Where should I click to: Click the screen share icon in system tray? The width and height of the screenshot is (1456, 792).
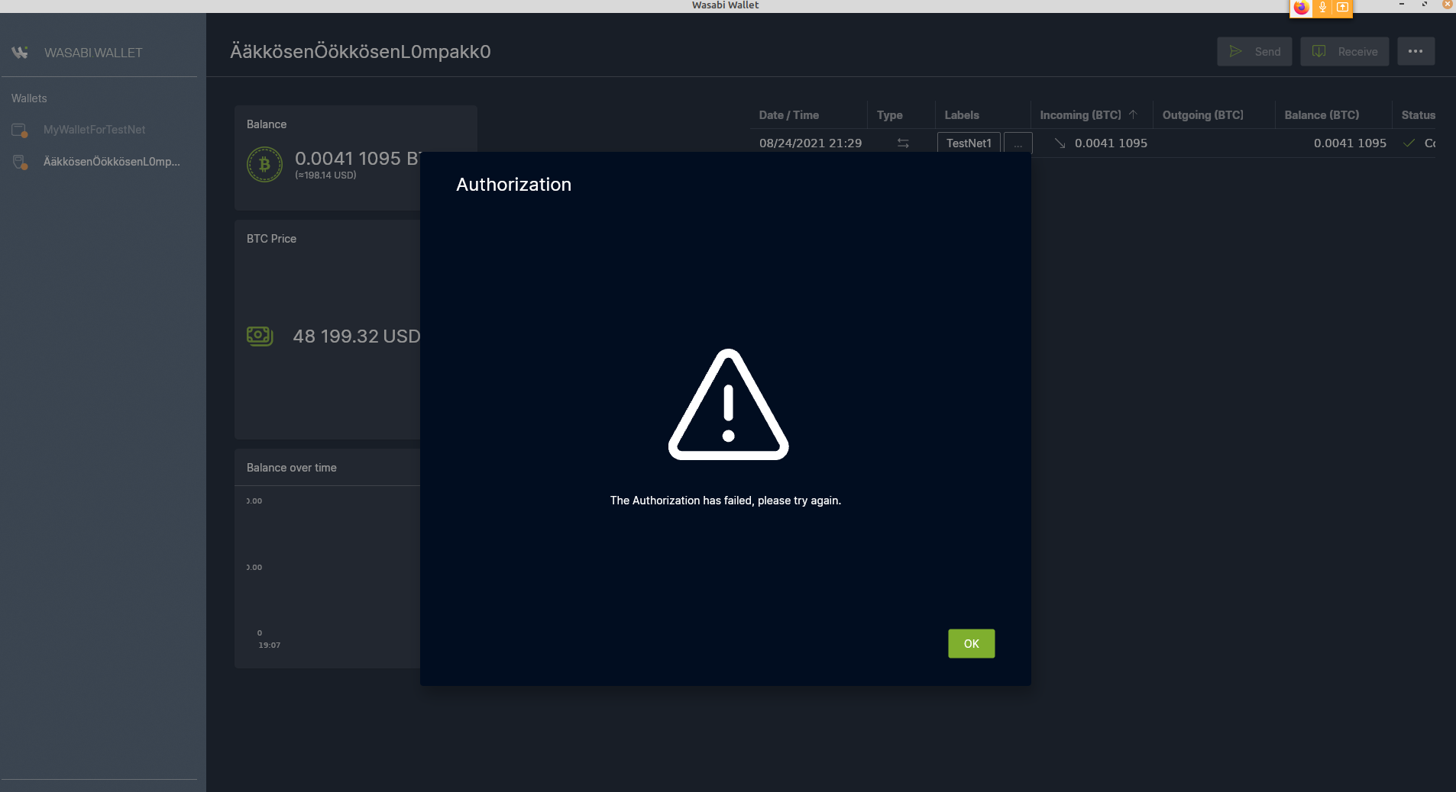(1342, 8)
